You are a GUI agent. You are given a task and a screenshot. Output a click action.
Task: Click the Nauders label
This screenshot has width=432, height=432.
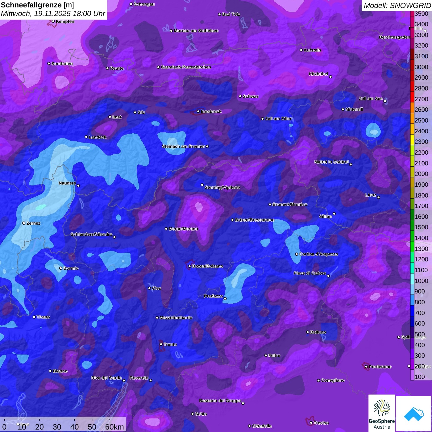point(67,183)
